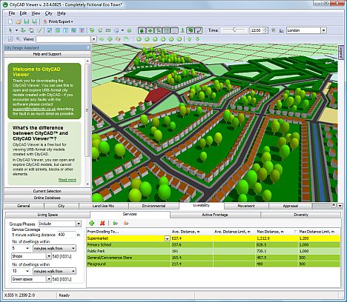This screenshot has height=302, width=347.
Task: Click the green plus icon after Views
Action: pyautogui.click(x=110, y=39)
